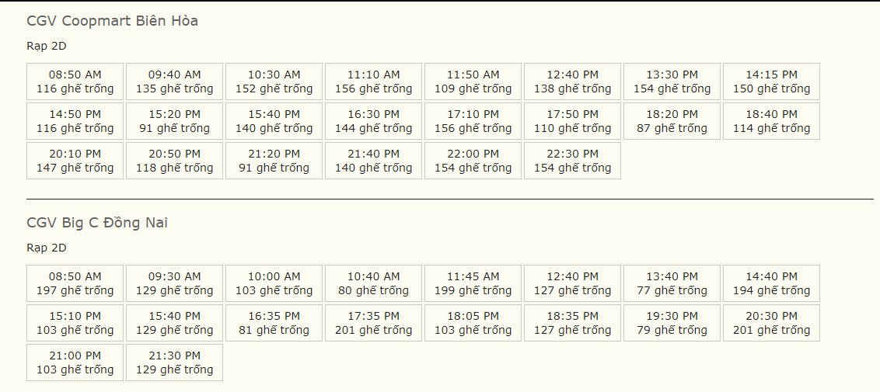880x392 pixels.
Task: Pick the 10:30 AM showtime with 152 seats
Action: click(x=274, y=82)
